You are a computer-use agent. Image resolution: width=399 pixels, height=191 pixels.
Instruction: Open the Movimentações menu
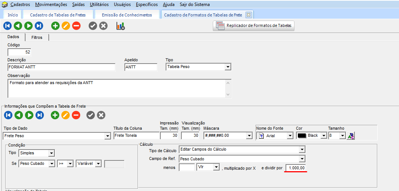tap(51, 4)
